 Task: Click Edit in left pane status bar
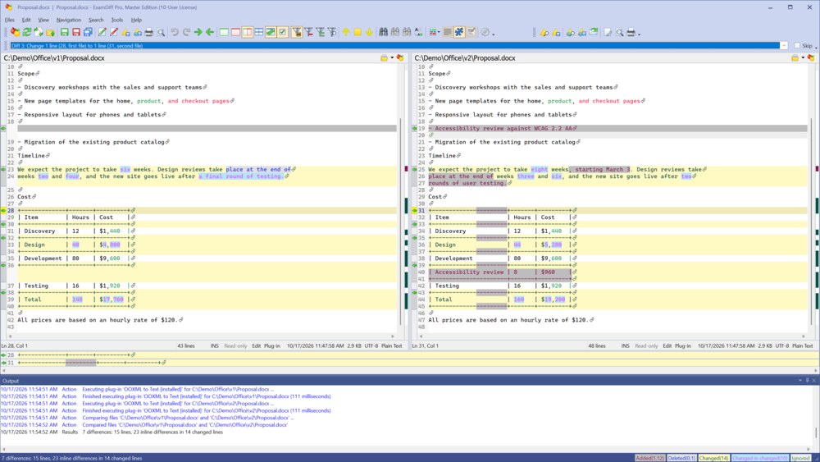256,345
